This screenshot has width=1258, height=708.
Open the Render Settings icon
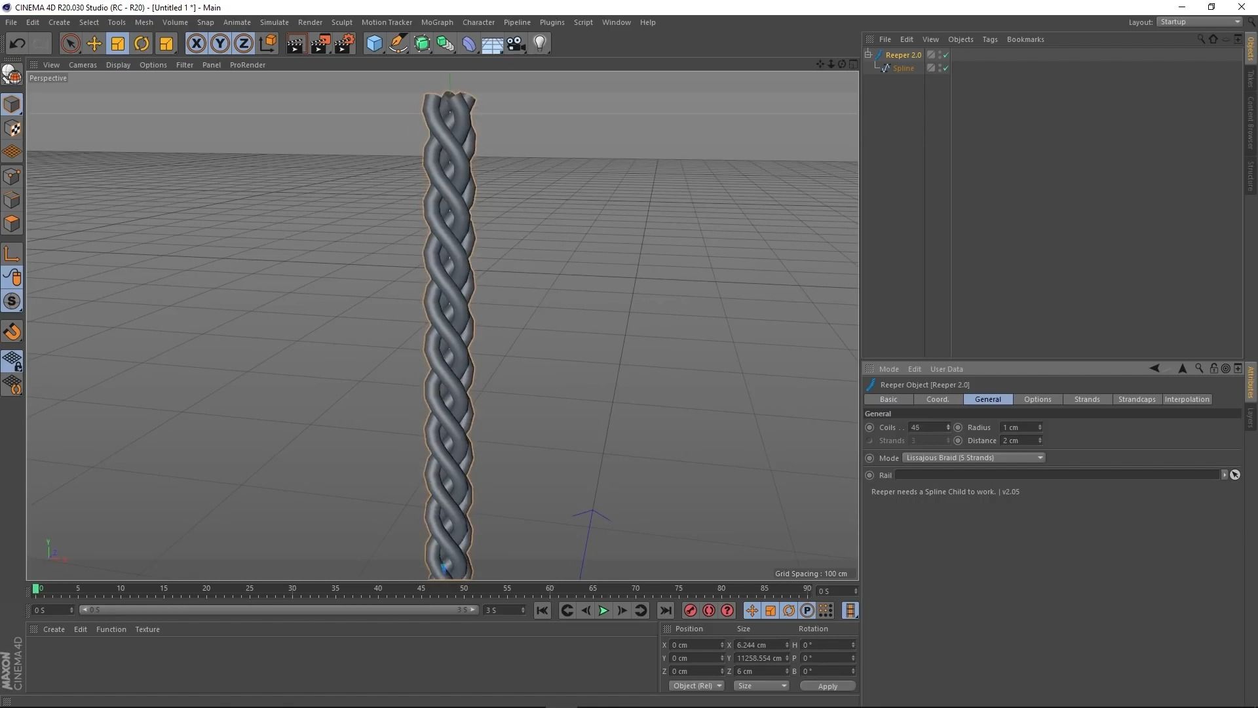pyautogui.click(x=345, y=43)
